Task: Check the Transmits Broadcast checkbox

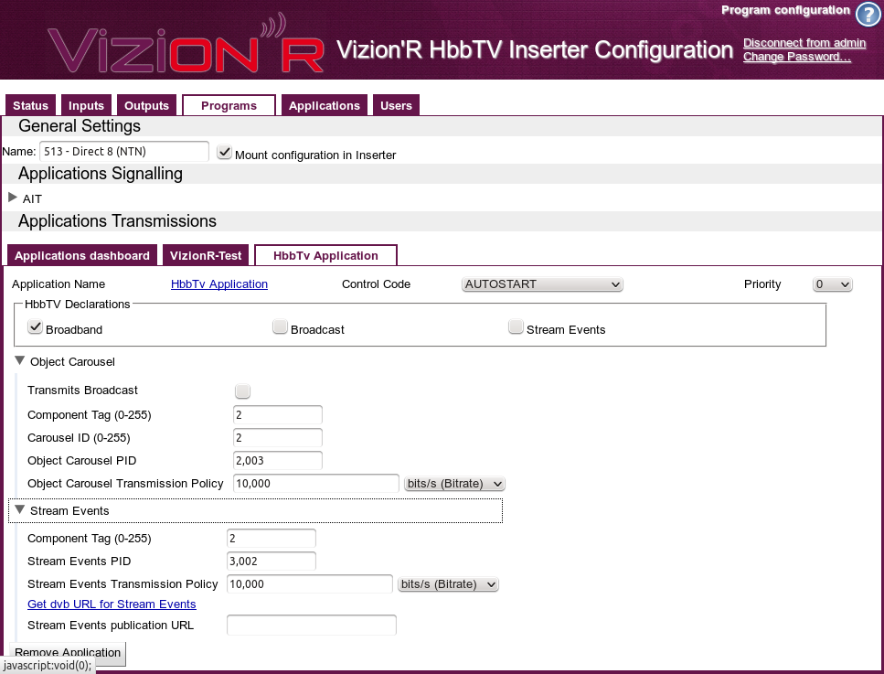Action: 242,391
